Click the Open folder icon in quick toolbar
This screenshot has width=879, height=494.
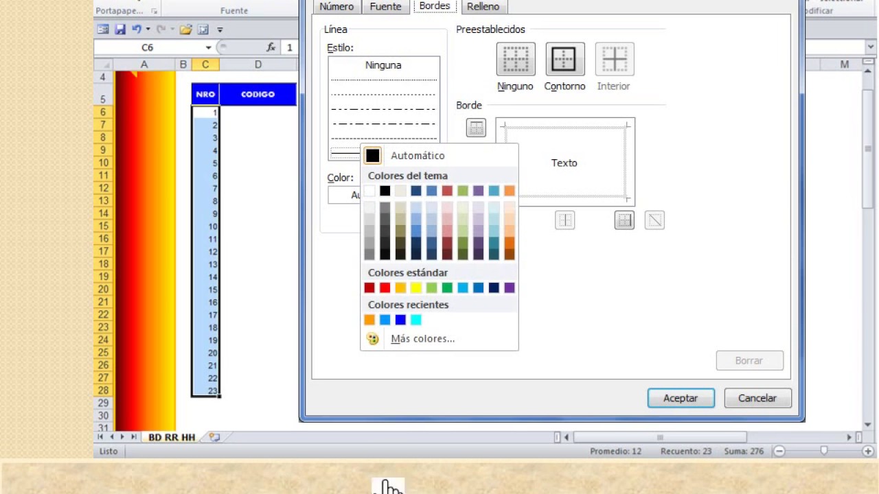click(x=186, y=30)
